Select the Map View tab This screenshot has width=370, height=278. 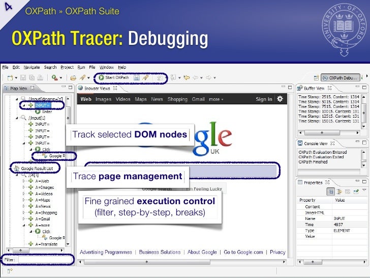(x=19, y=88)
